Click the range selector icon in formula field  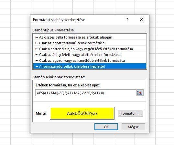140,93
